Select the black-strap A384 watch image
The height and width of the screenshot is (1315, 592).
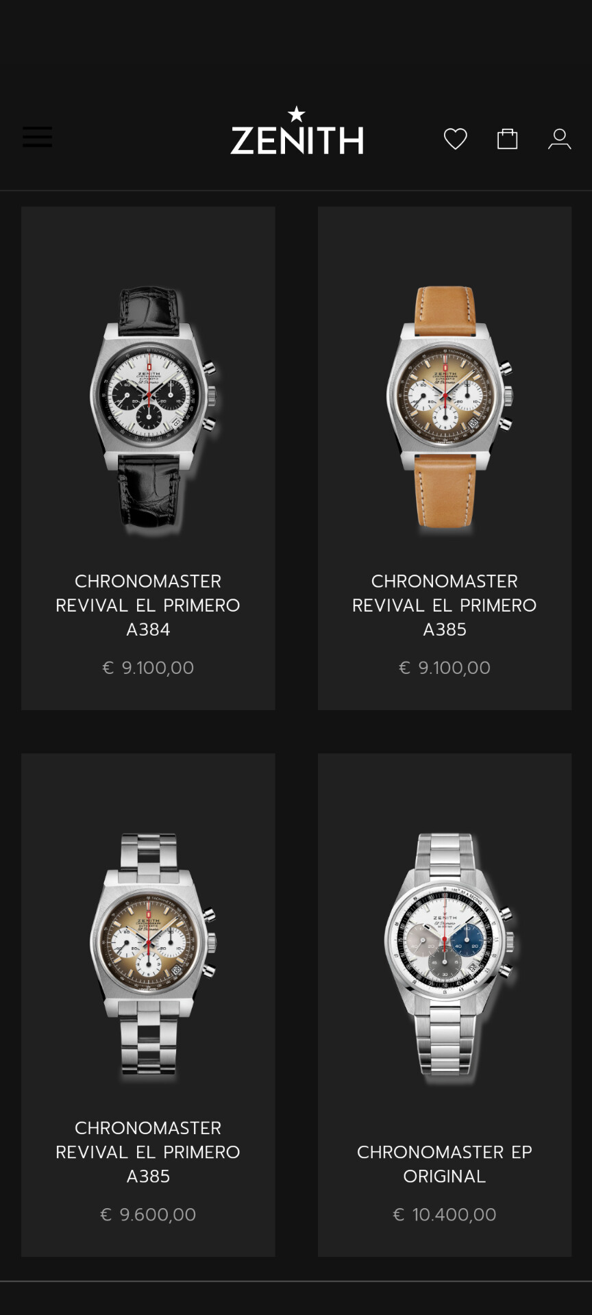pos(153,408)
